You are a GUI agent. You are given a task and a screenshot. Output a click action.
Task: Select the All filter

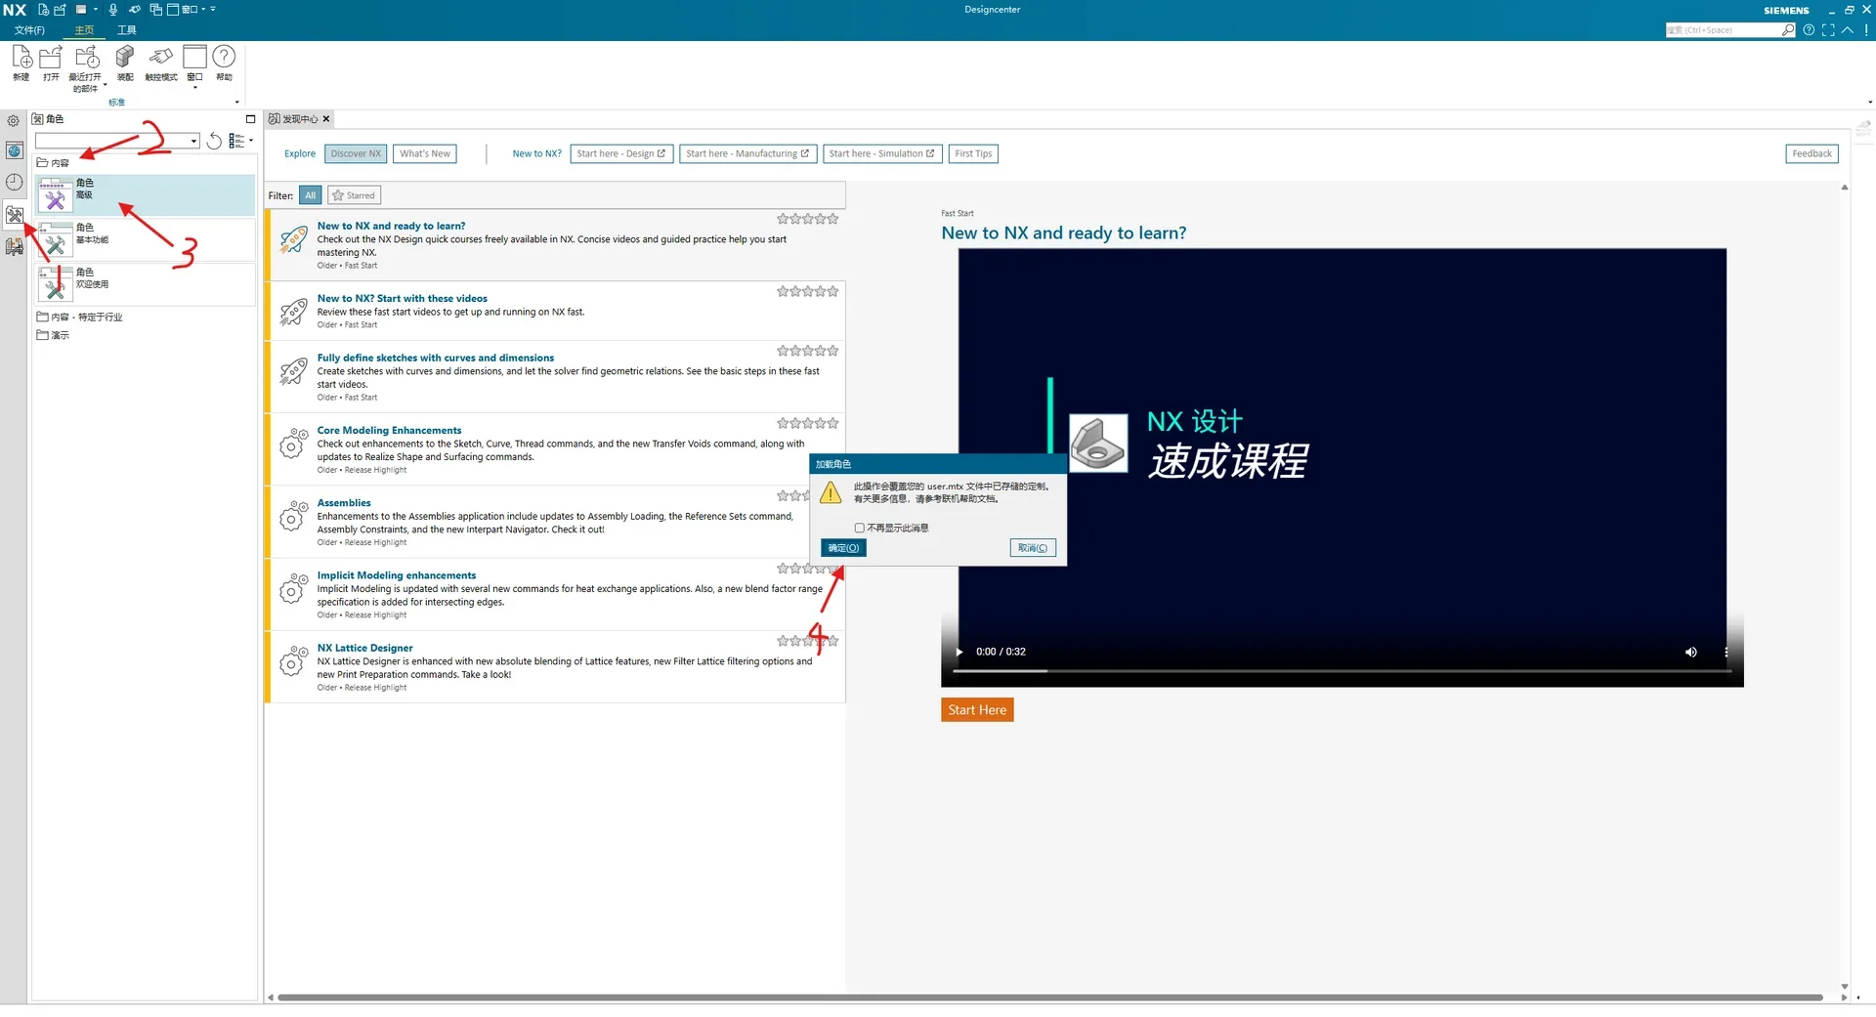pos(310,196)
